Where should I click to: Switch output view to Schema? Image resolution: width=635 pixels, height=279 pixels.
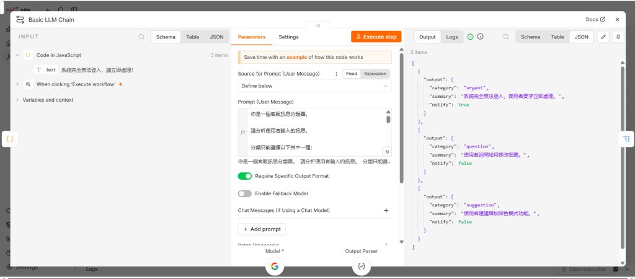[531, 37]
